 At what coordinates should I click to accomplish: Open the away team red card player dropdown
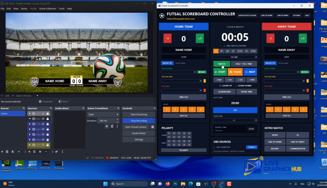tap(285, 90)
